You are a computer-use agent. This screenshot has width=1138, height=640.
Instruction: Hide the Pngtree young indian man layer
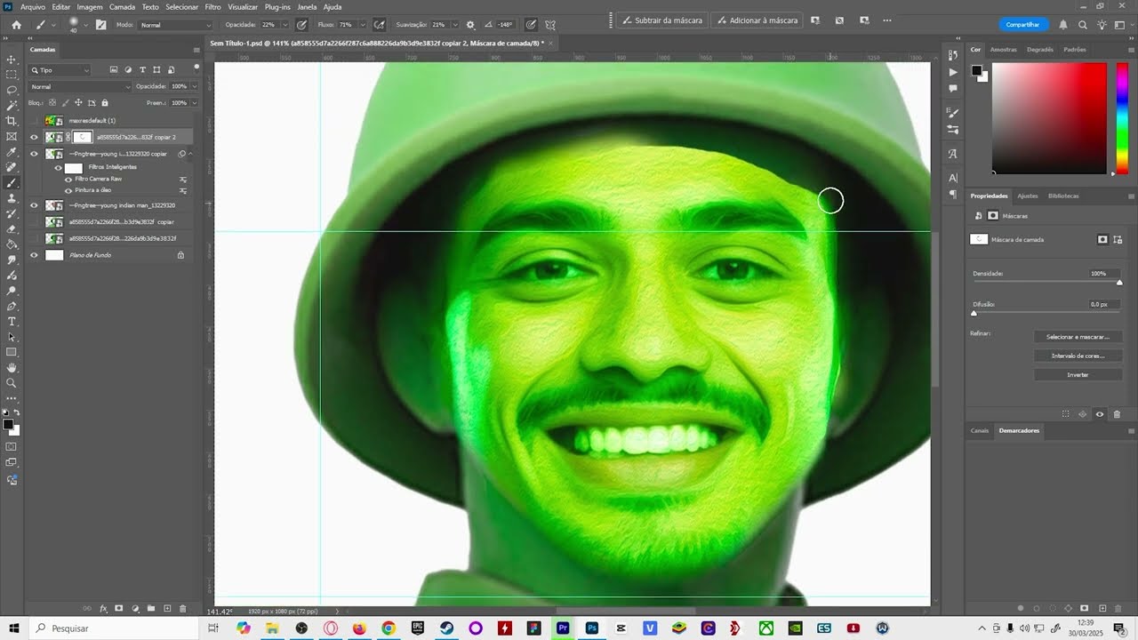(34, 205)
